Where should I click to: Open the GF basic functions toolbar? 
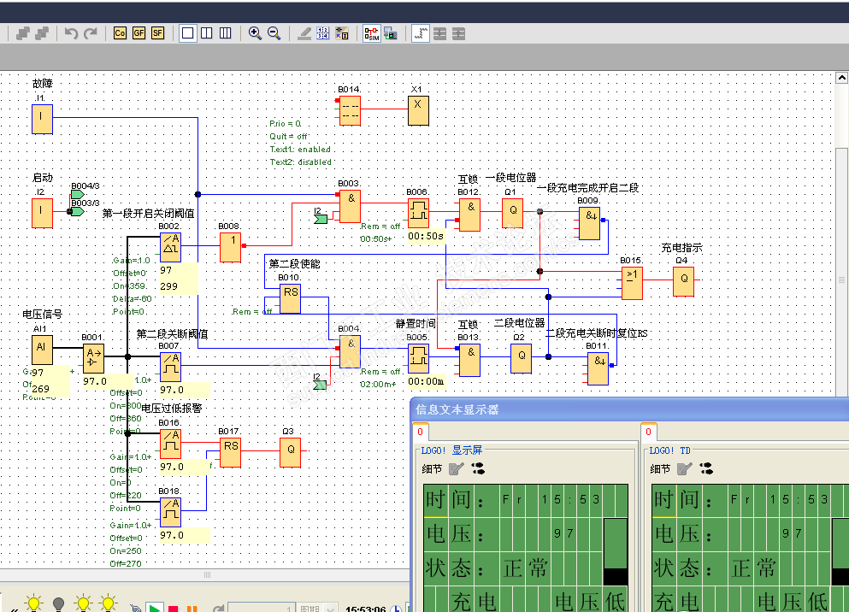139,33
